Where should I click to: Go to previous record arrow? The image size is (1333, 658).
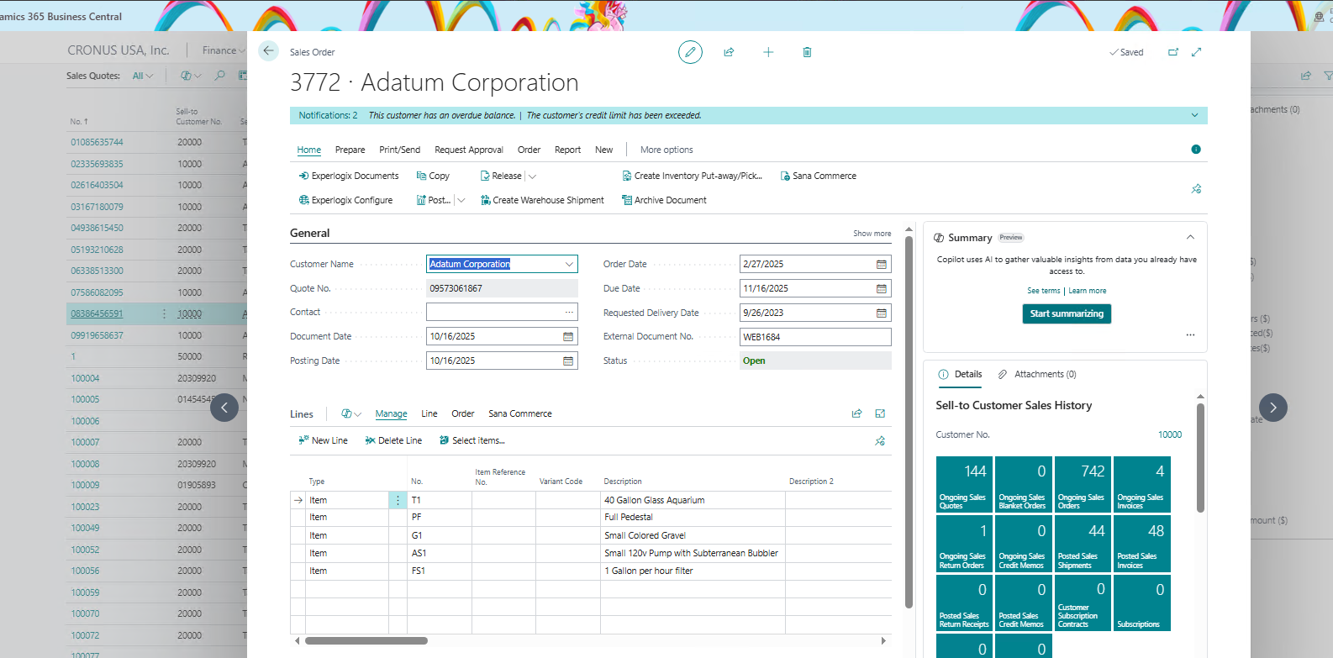click(x=224, y=408)
